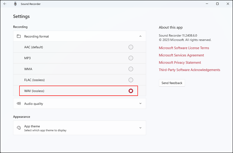The width and height of the screenshot is (233, 153).
Task: Click the 'FLAC (lossless)' option text
Action: point(35,80)
